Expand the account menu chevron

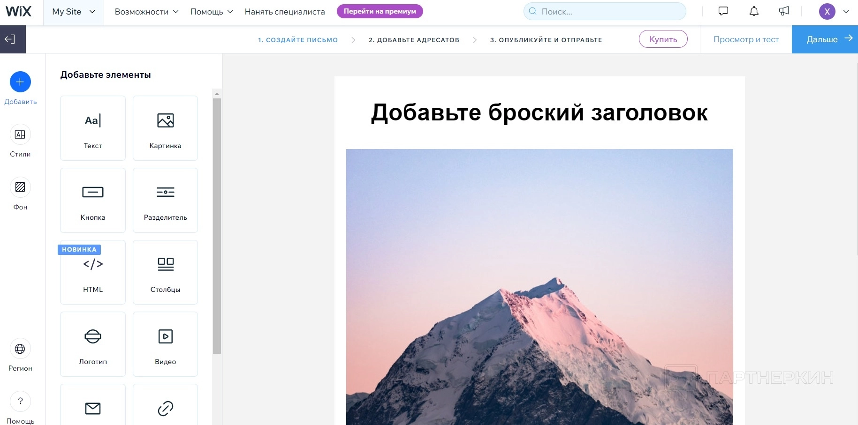coord(846,12)
